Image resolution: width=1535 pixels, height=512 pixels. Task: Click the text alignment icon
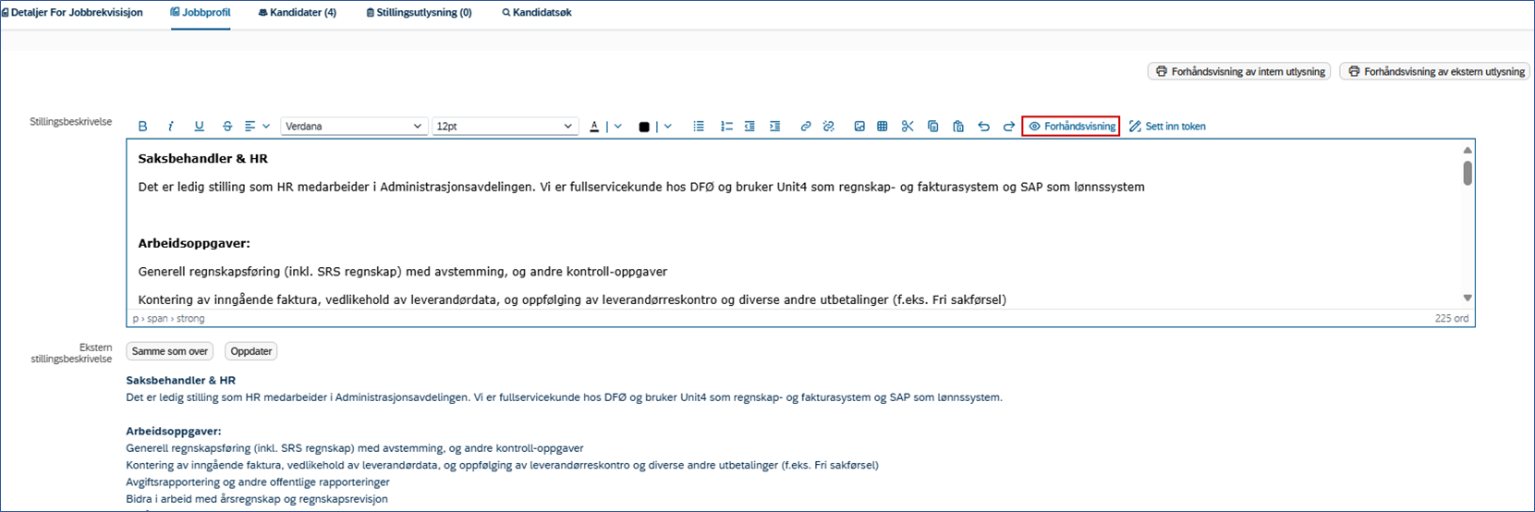coord(250,127)
